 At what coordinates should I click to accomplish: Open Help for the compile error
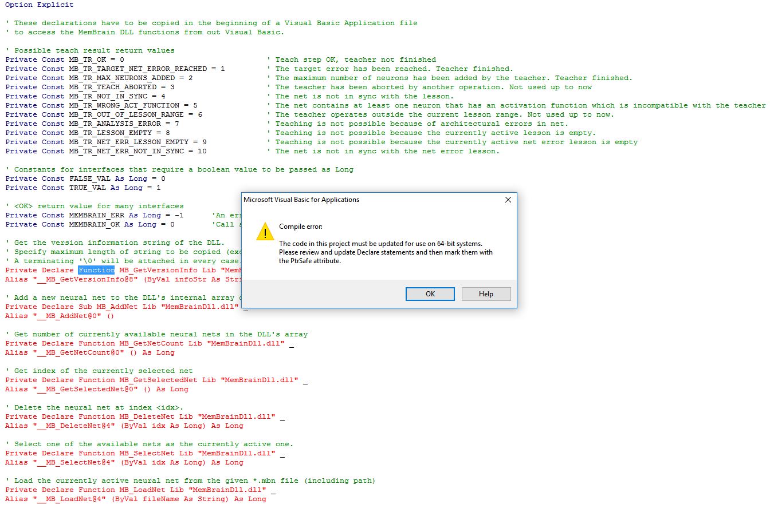pyautogui.click(x=485, y=293)
